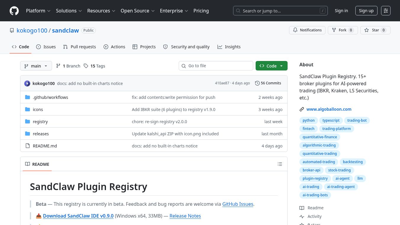Viewport: 400px width, 225px height.
Task: Open the sandclaw repository link
Action: (65, 30)
